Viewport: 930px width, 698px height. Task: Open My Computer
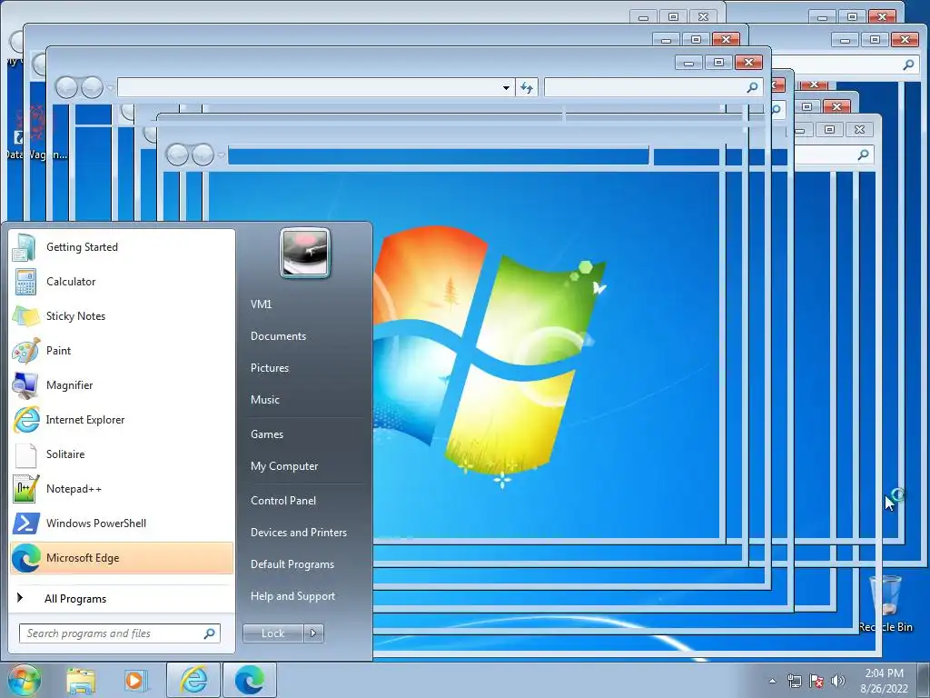click(x=284, y=466)
